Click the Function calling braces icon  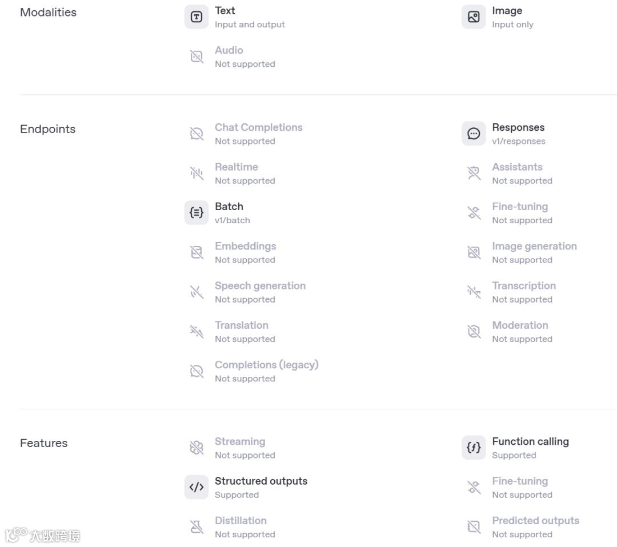(474, 448)
